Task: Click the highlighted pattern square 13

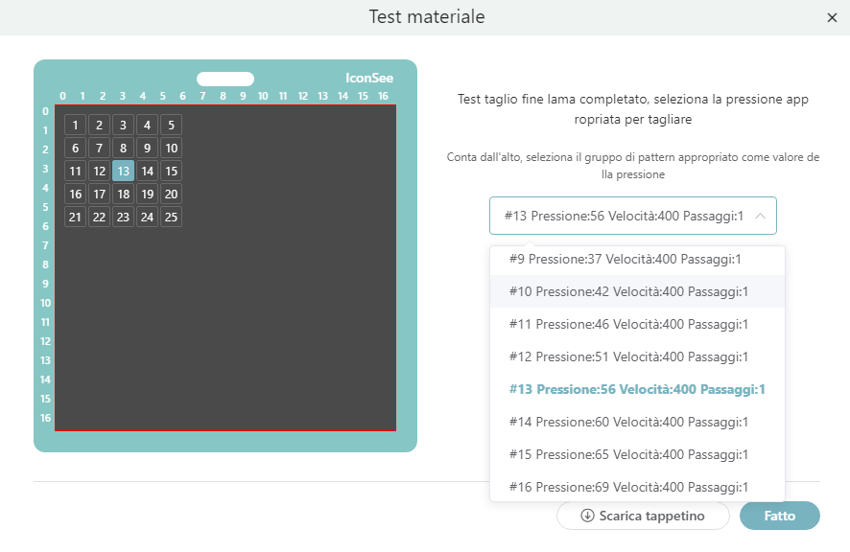Action: 123,171
